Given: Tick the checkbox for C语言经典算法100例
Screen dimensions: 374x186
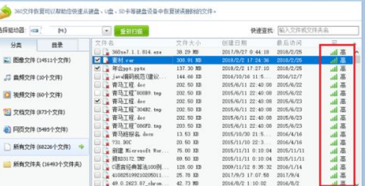Looking at the screenshot, I should pyautogui.click(x=97, y=166).
